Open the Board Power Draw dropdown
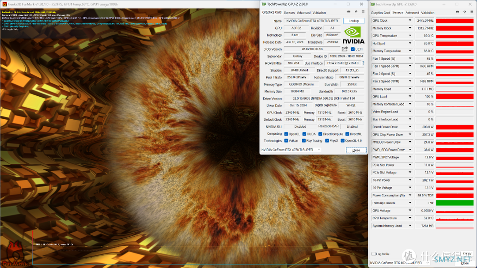 point(410,127)
